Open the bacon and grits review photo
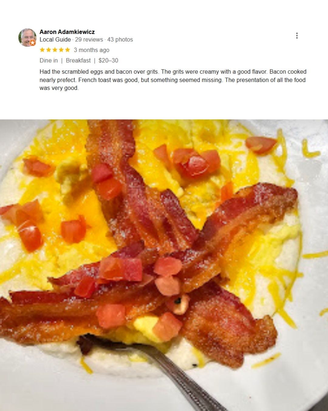The width and height of the screenshot is (328, 411). click(164, 265)
